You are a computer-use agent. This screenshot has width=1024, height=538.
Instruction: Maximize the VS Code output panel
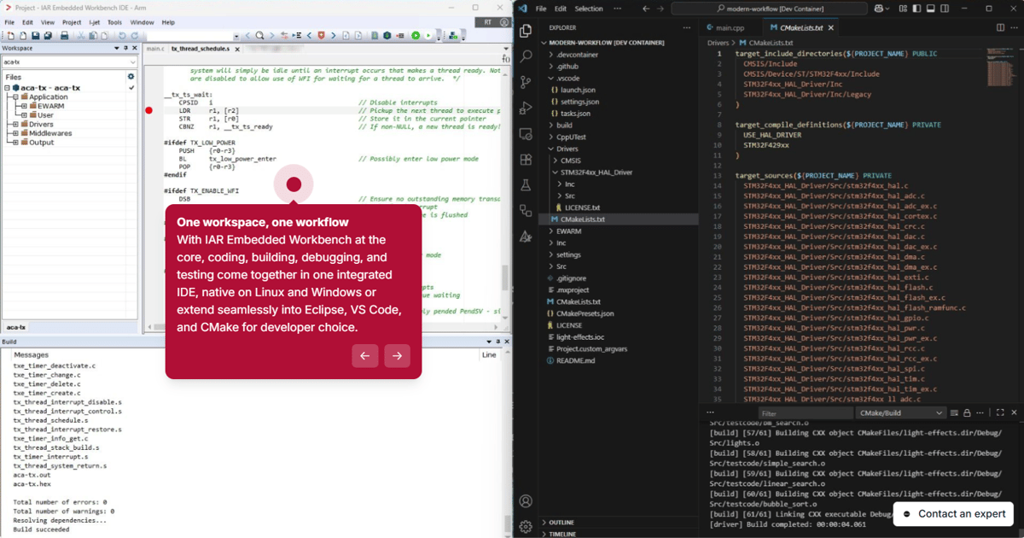1000,412
